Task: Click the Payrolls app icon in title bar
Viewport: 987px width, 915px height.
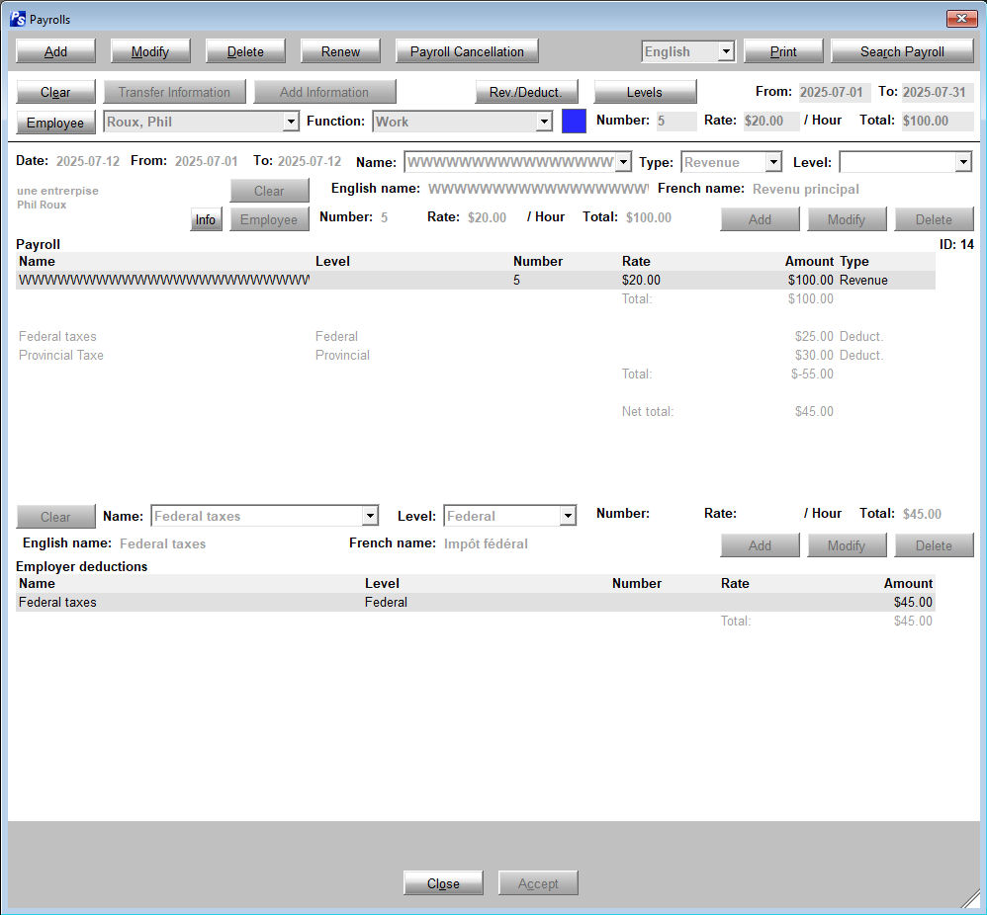Action: [x=18, y=19]
